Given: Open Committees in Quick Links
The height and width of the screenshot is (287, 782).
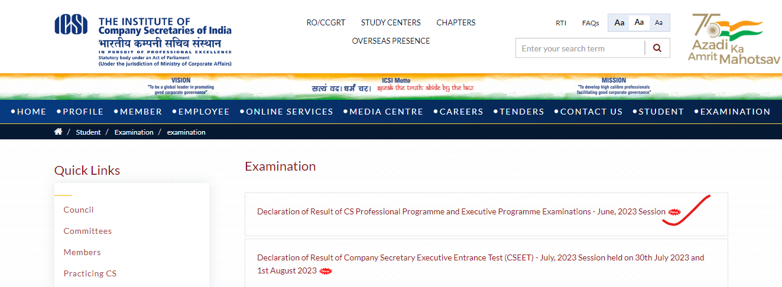Looking at the screenshot, I should (x=87, y=231).
